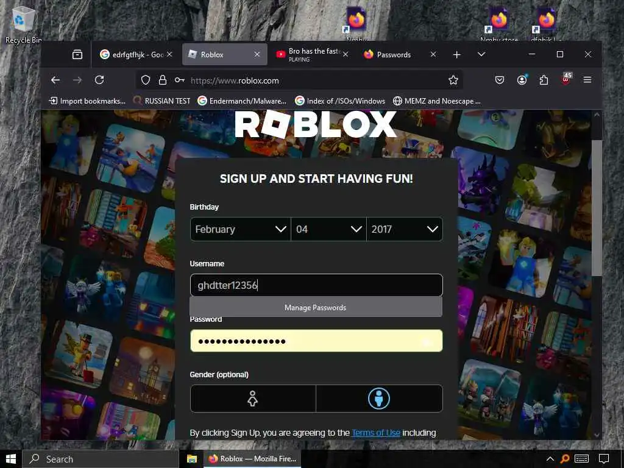Open extension icon with 45 badge
This screenshot has width=624, height=468.
566,79
